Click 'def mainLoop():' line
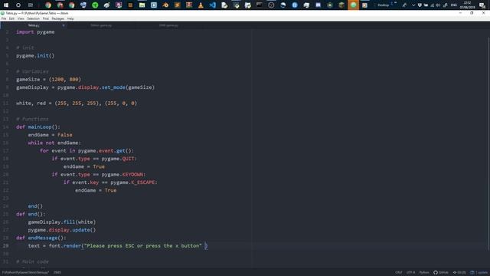Viewport: 490px width, 276px height. [x=38, y=127]
